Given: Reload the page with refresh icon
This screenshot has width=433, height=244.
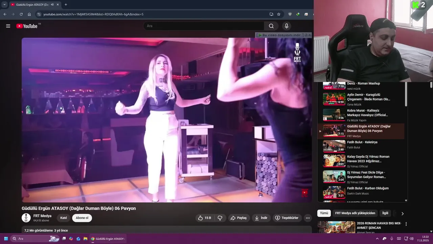Looking at the screenshot, I should [21, 14].
